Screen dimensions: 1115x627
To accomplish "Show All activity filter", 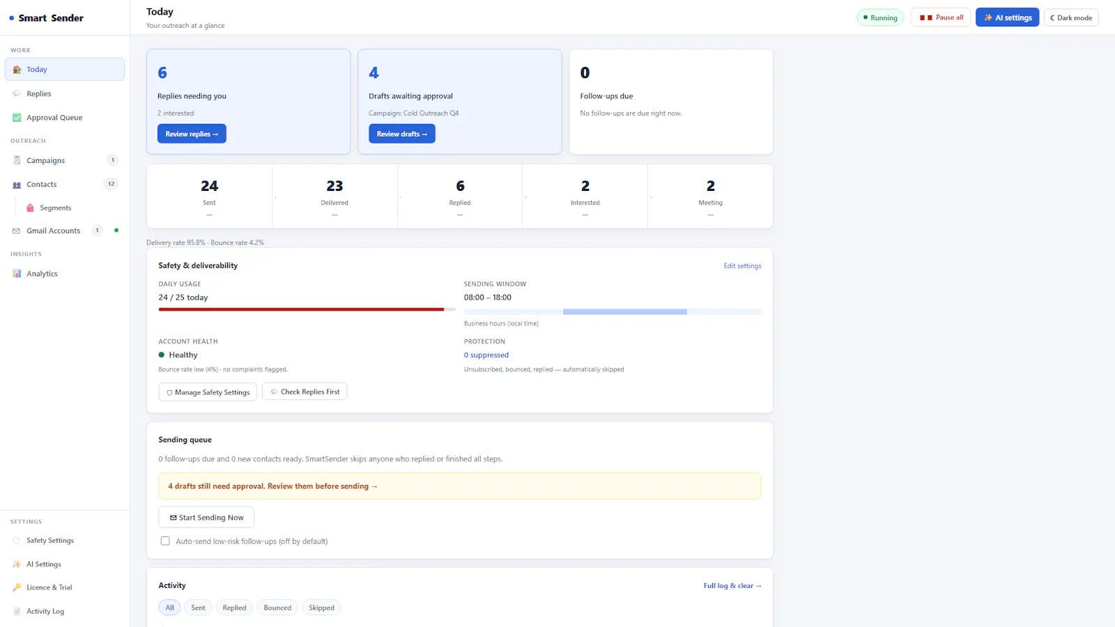I will click(x=169, y=607).
